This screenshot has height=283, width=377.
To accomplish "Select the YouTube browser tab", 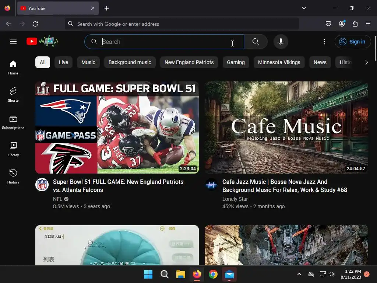I will point(58,8).
